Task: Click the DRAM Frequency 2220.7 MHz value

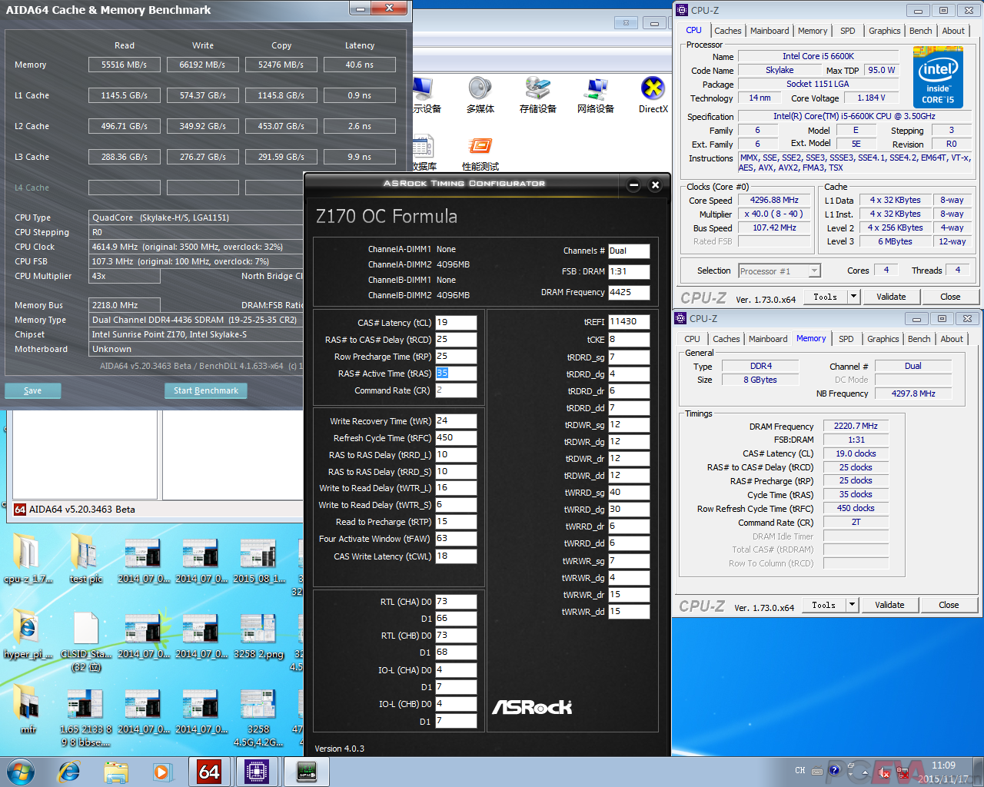Action: (856, 426)
